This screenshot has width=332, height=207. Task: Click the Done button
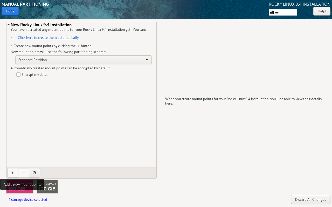tap(10, 11)
